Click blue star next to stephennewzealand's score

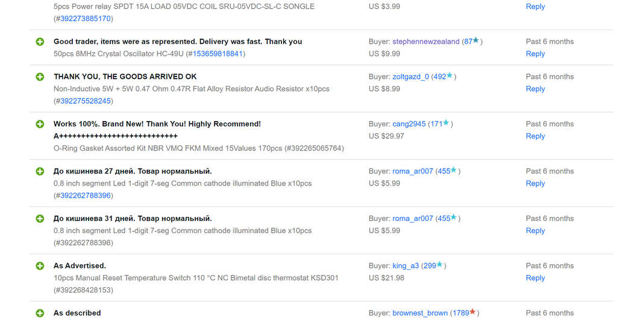pos(476,41)
